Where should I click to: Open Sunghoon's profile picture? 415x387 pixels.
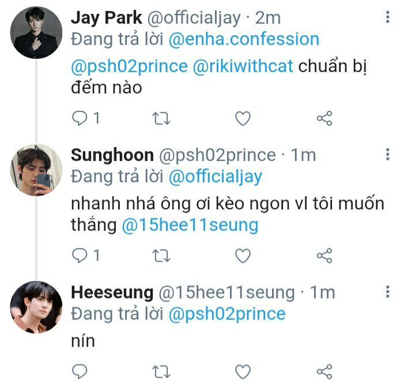36,170
